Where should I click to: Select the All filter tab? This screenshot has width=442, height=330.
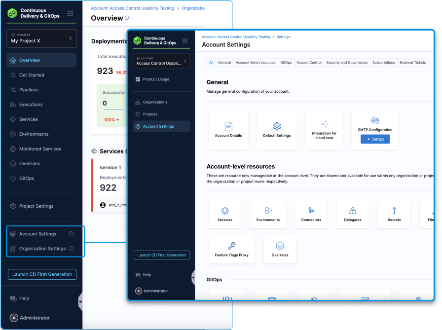(x=211, y=63)
